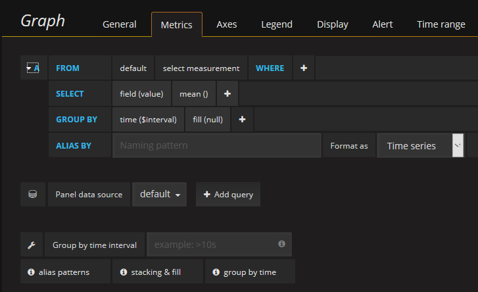Click the plus icon in SELECT row
The image size is (478, 292).
click(x=227, y=93)
